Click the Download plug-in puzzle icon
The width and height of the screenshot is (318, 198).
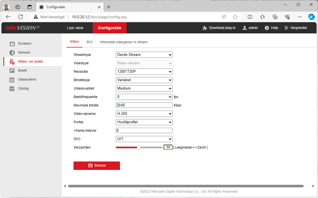(205, 28)
